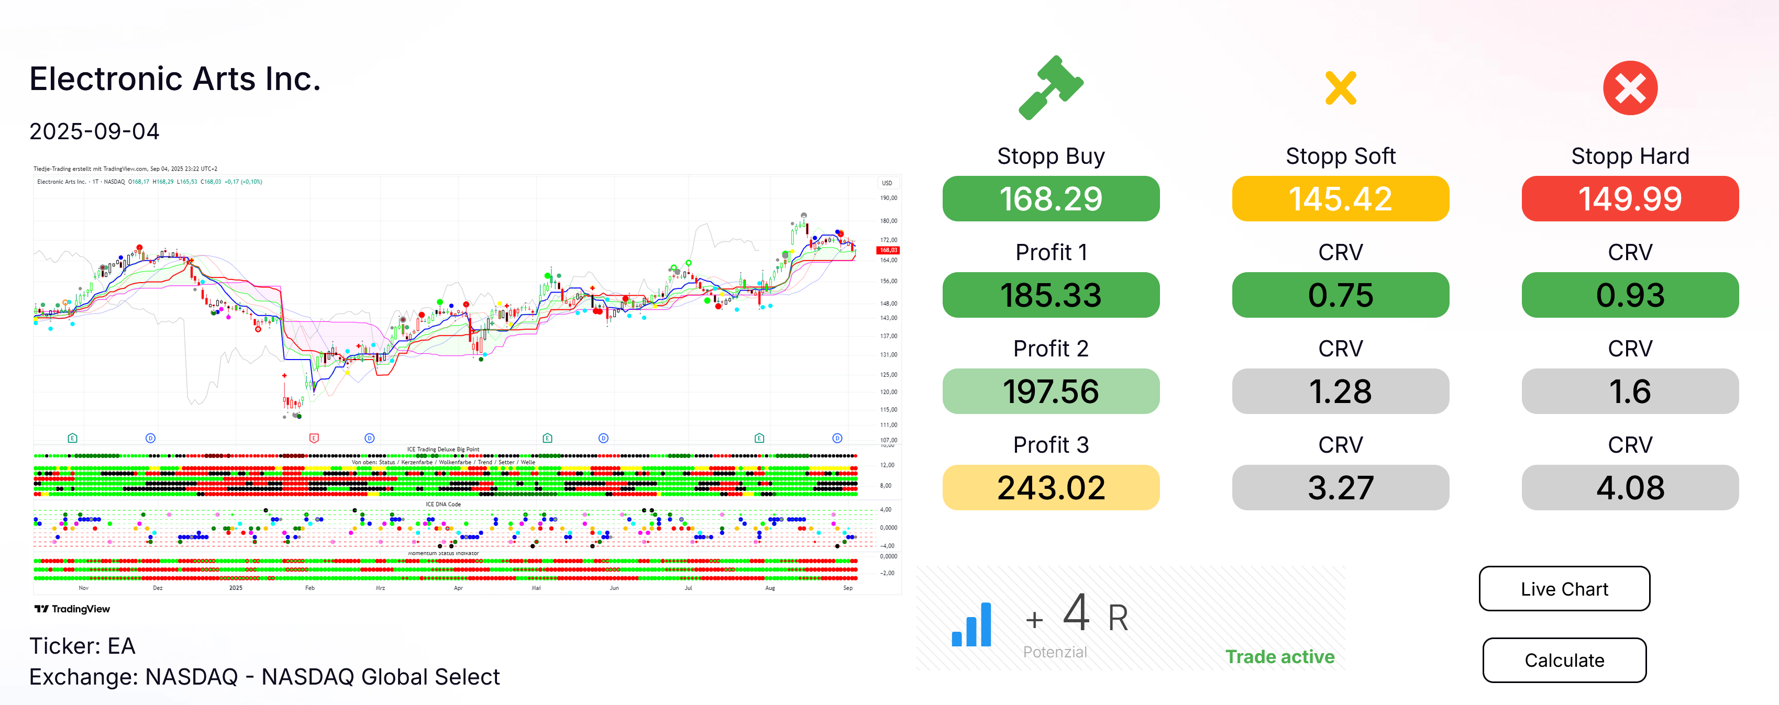Click the Profit 3 target 243.02
This screenshot has width=1779, height=705.
point(1051,487)
